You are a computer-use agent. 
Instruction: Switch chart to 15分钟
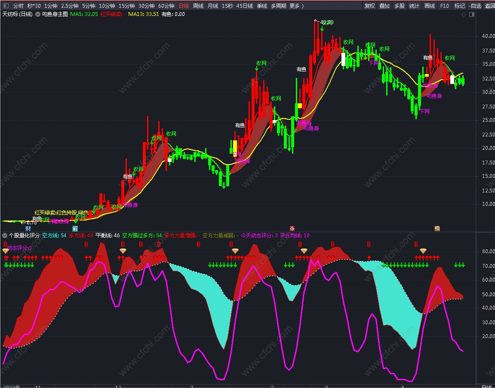pos(126,6)
